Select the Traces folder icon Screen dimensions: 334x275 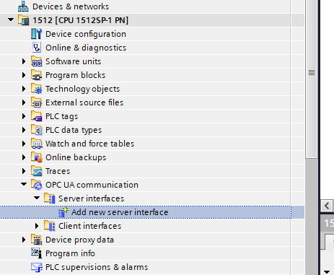37,171
